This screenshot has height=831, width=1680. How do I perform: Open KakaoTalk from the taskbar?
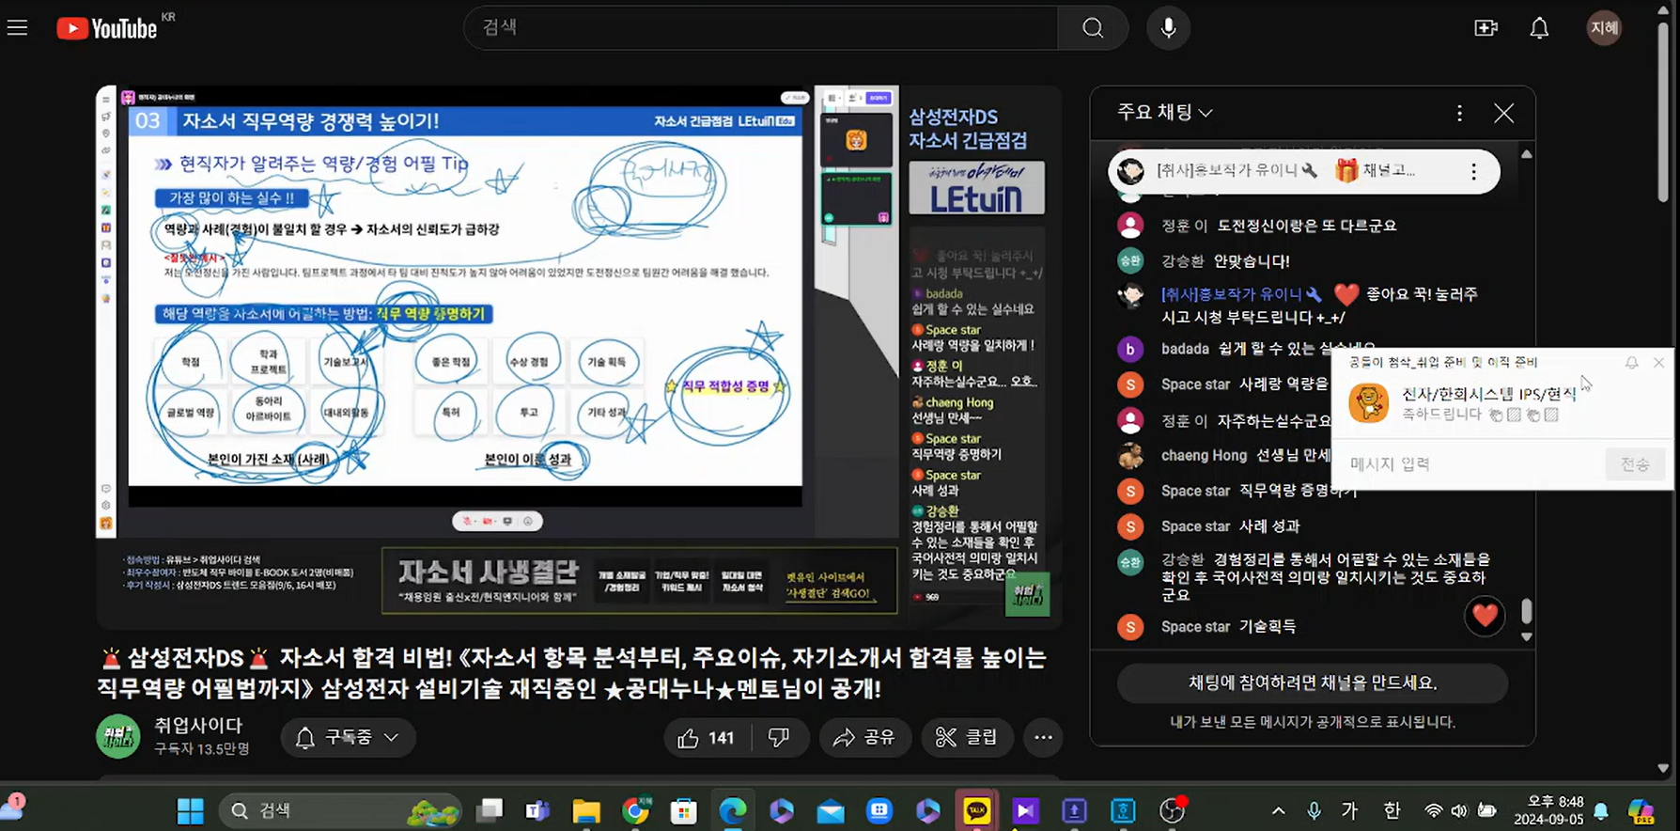pyautogui.click(x=977, y=810)
